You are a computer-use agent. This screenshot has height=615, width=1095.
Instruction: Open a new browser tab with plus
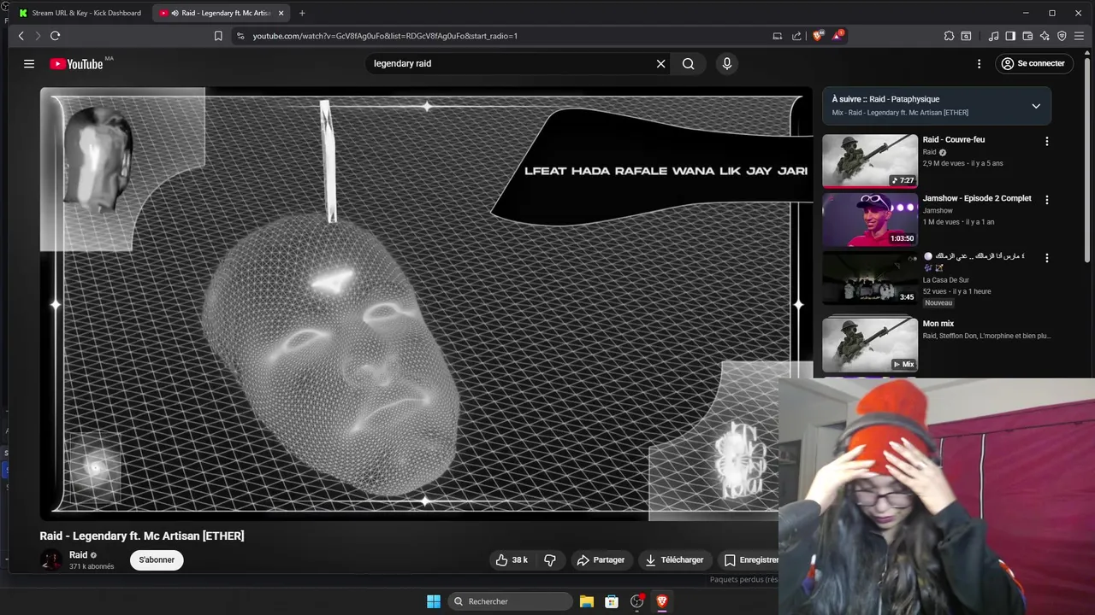302,13
